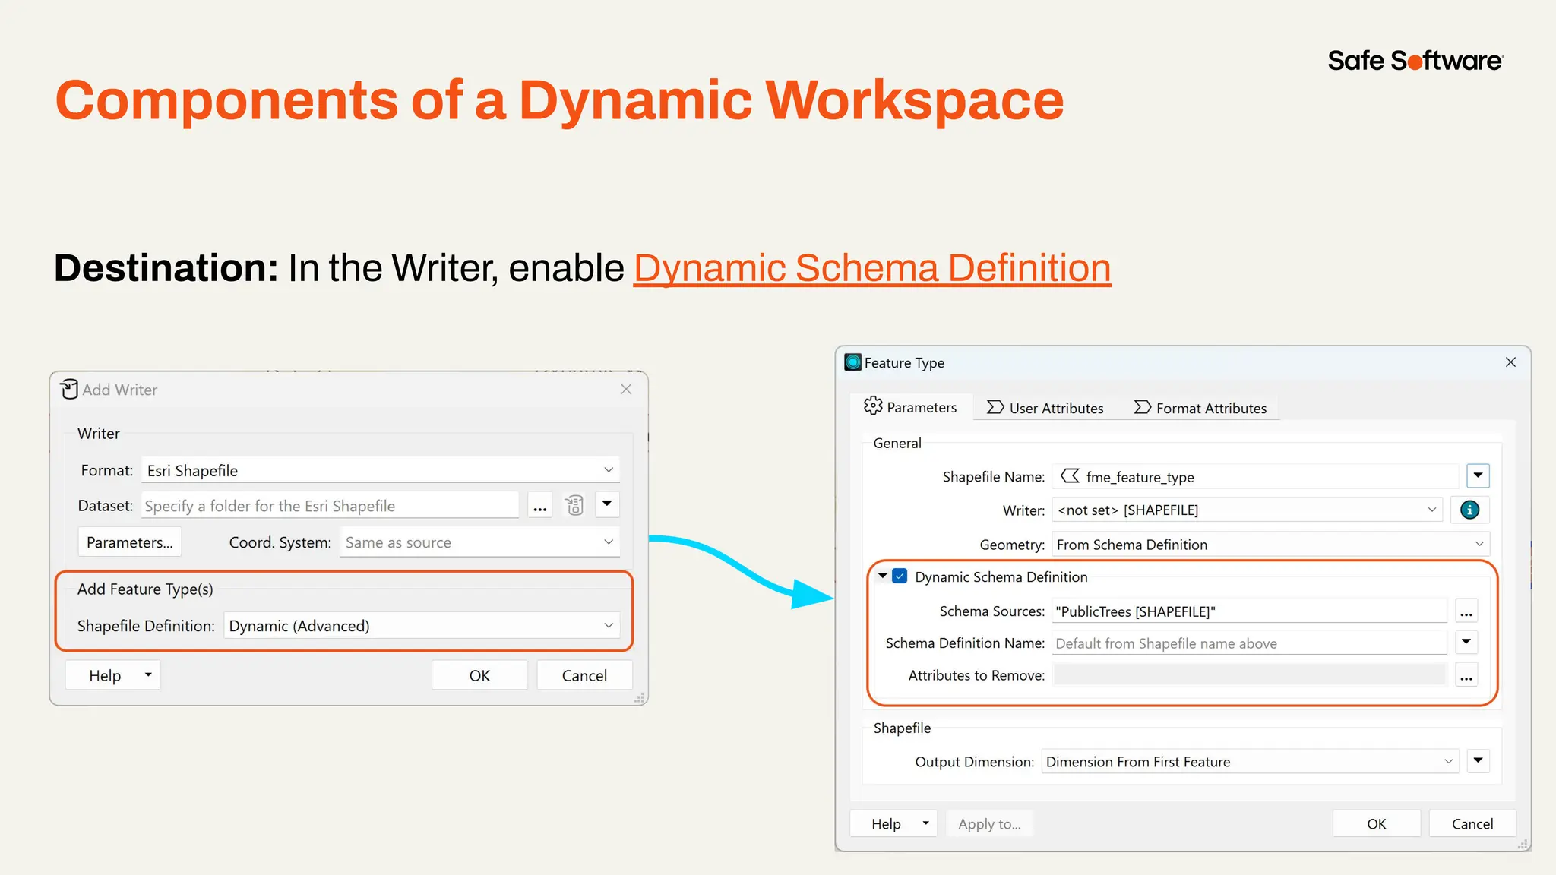Open Add Writer Help dropdown arrow

point(148,674)
